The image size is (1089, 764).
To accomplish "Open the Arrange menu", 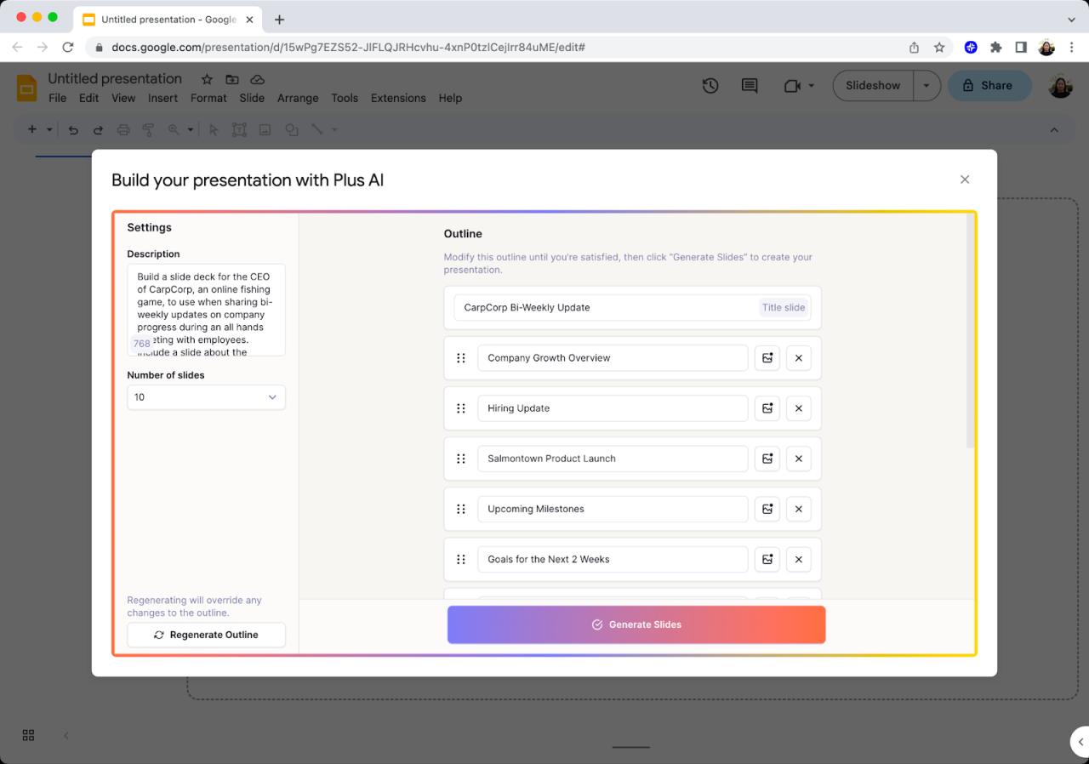I will click(x=298, y=98).
